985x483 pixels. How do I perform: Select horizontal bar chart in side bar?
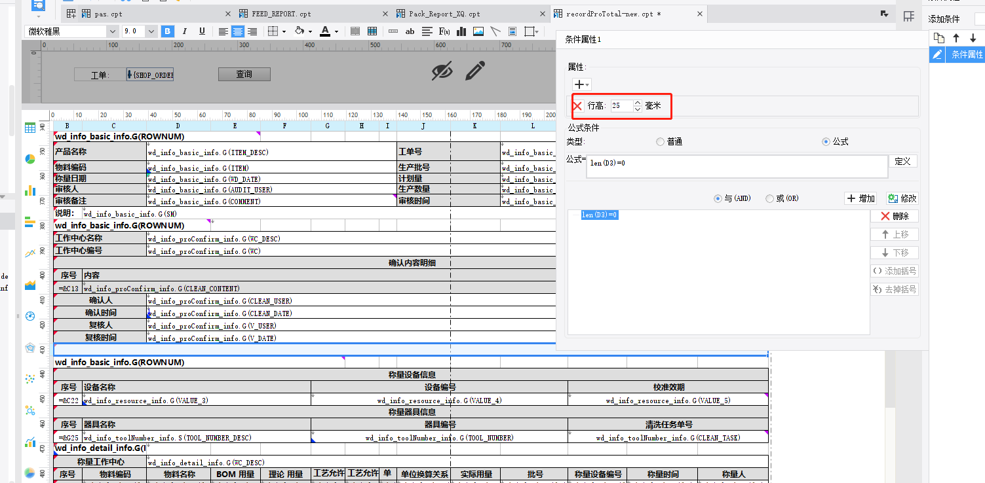[x=29, y=222]
